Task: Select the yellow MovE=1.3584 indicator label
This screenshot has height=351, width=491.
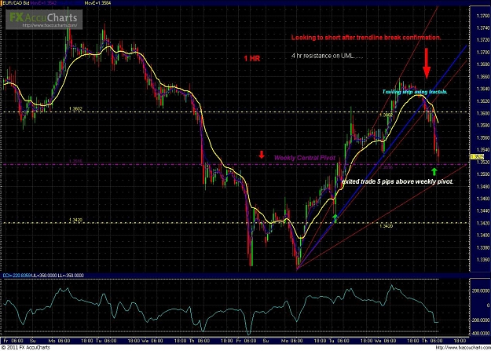Action: (x=97, y=3)
